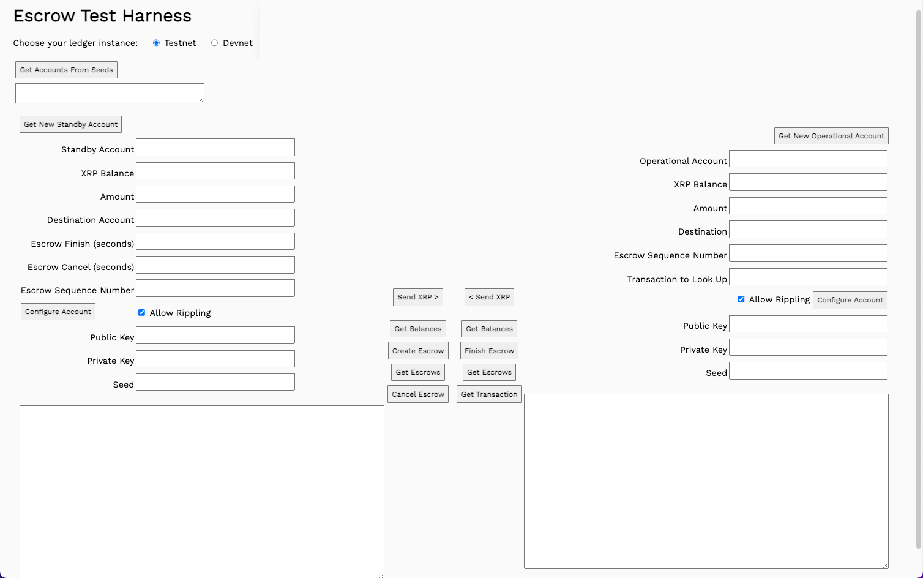Click the seeds text area below Get Accounts
This screenshot has width=923, height=578.
[109, 92]
